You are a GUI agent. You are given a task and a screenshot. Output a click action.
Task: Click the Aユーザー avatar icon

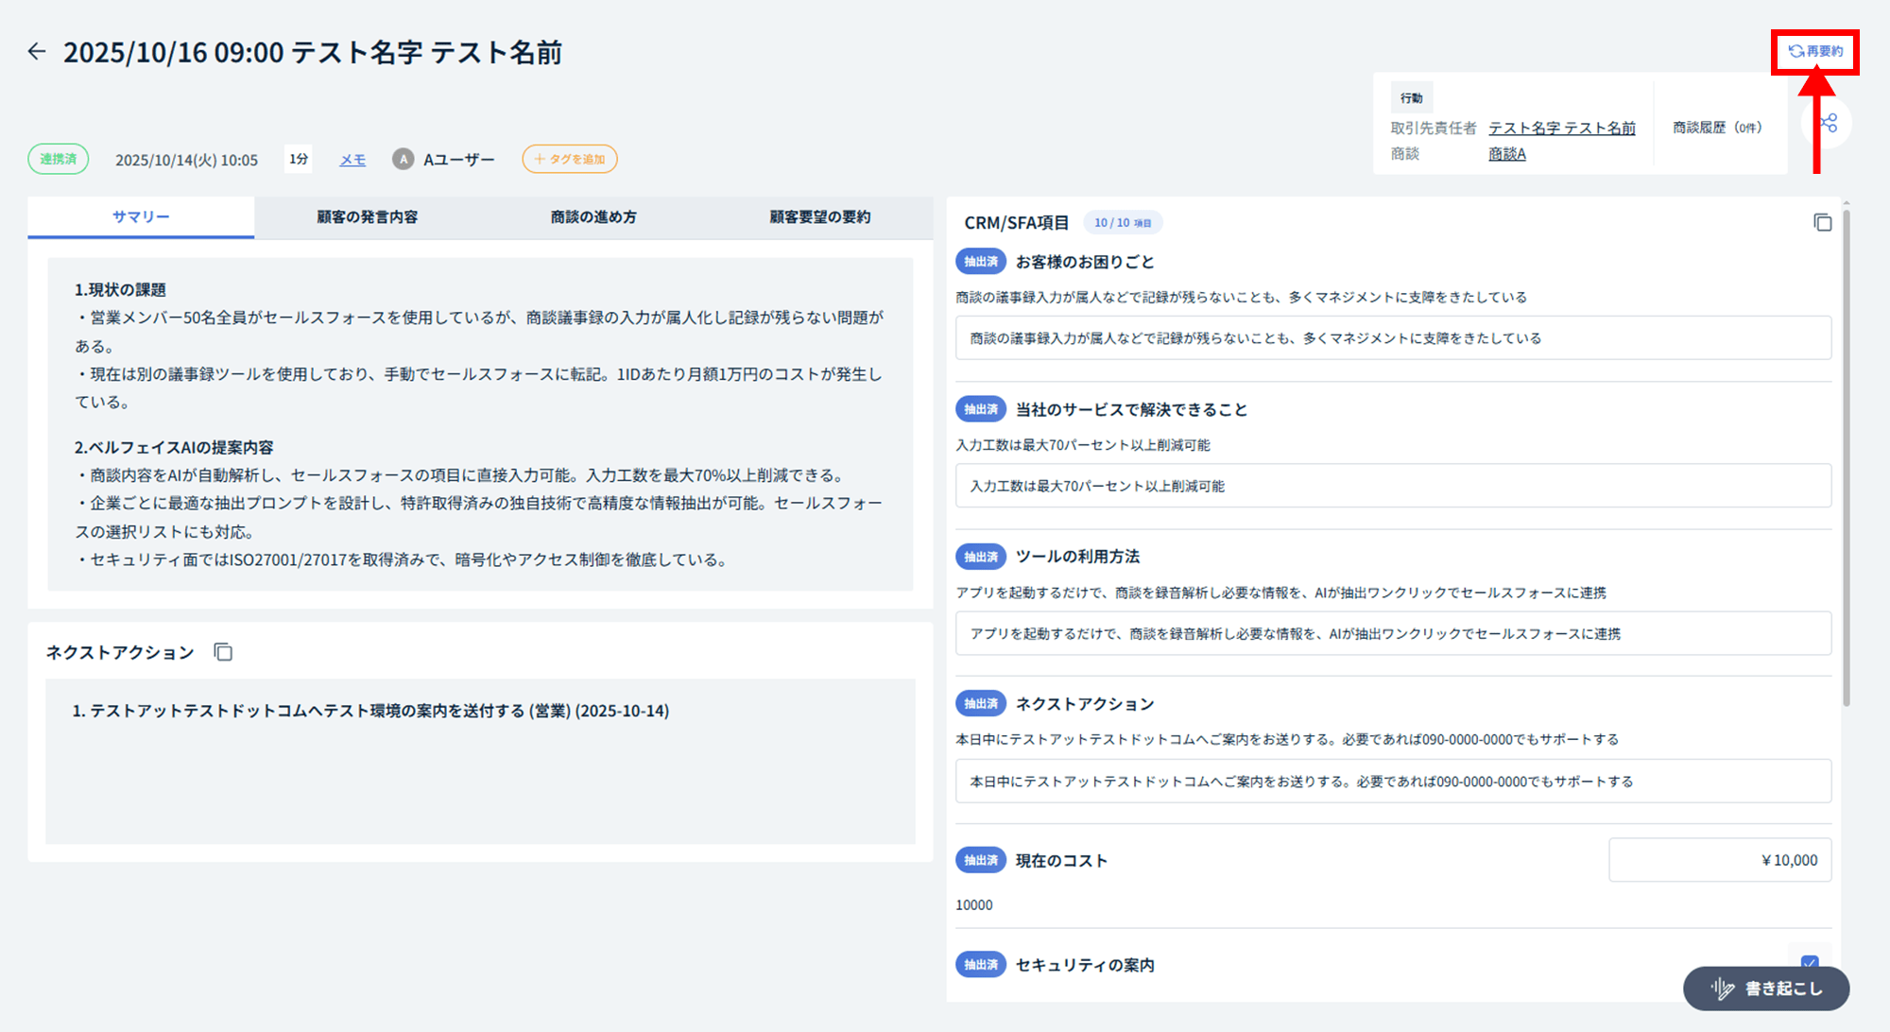pyautogui.click(x=404, y=160)
